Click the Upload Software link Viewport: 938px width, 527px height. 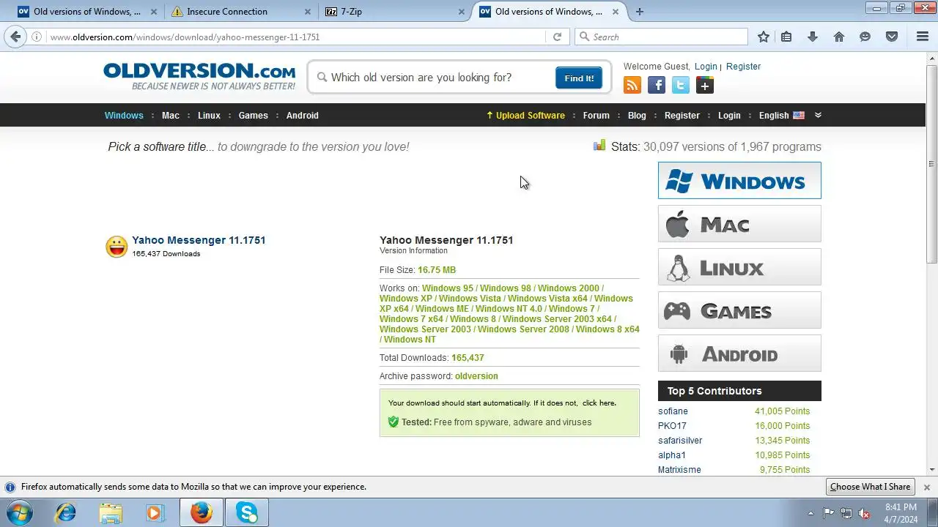pos(525,116)
